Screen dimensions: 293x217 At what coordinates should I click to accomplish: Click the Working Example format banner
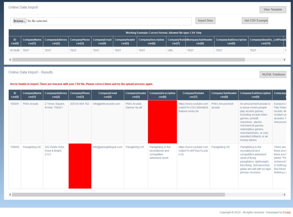(x=163, y=33)
